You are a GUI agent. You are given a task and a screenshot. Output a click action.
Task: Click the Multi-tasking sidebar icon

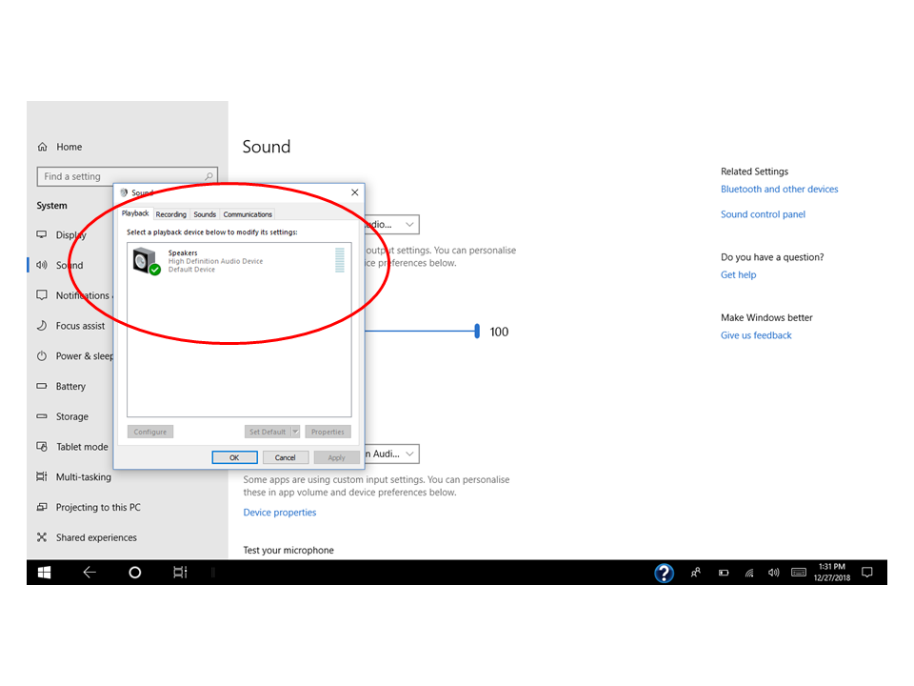[42, 476]
